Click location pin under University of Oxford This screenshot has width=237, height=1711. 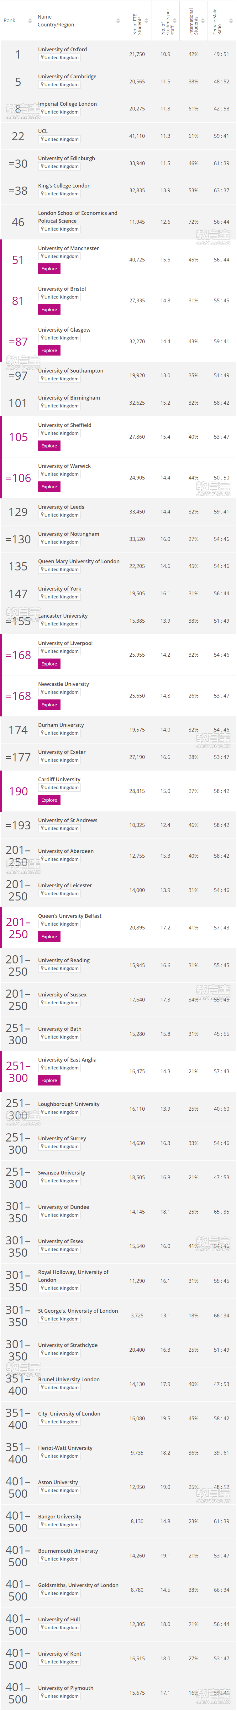42,58
